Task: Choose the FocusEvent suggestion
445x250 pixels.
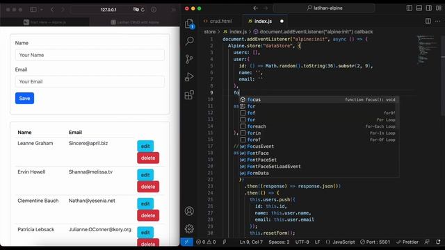Action: [x=318, y=147]
